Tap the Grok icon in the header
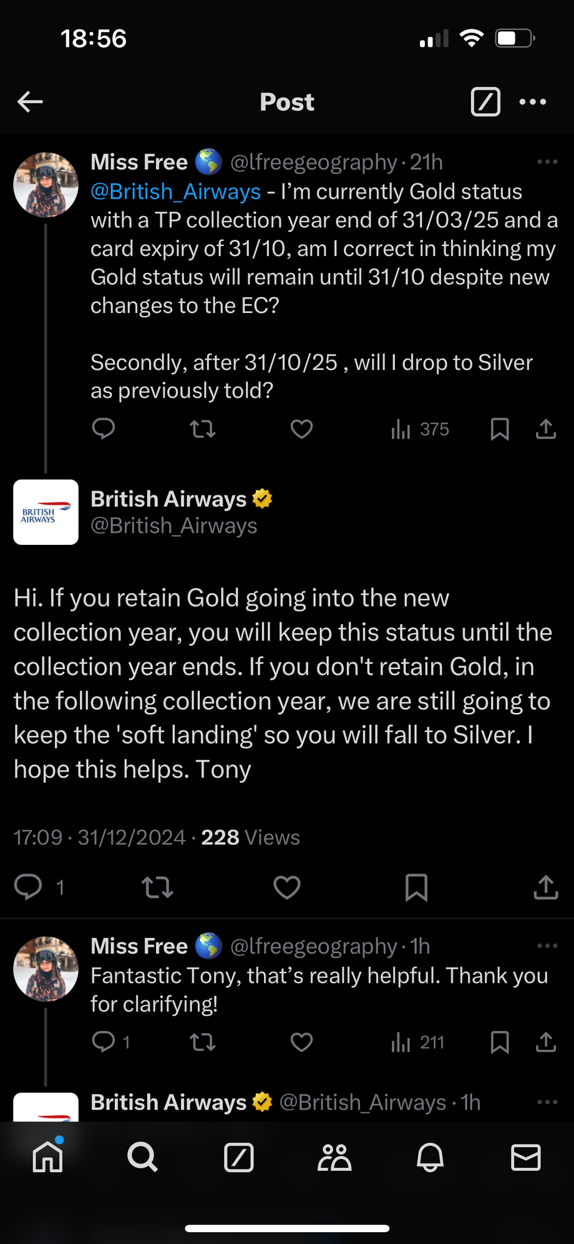Image resolution: width=574 pixels, height=1244 pixels. (485, 102)
